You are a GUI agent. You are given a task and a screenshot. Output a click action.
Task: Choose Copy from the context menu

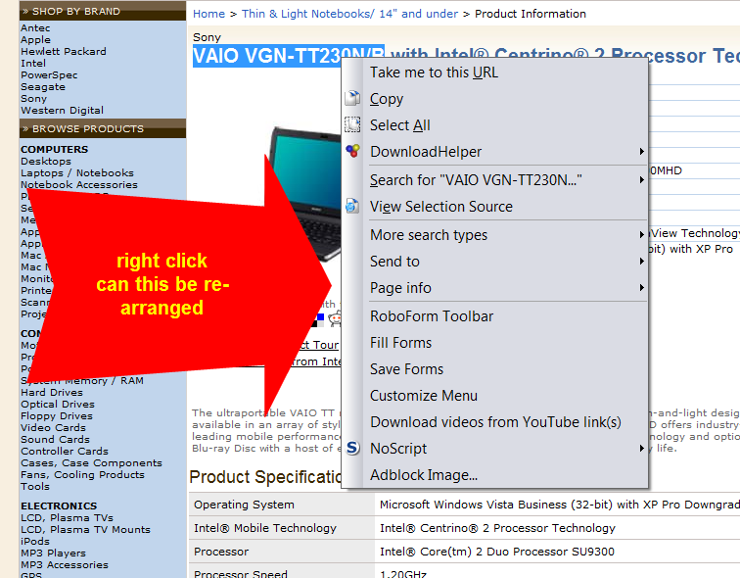point(494,99)
